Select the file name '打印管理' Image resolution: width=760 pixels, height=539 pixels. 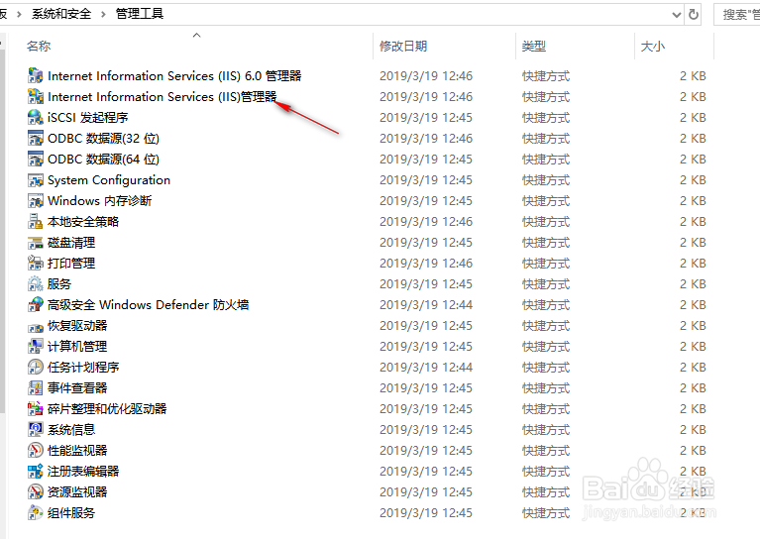tap(71, 264)
